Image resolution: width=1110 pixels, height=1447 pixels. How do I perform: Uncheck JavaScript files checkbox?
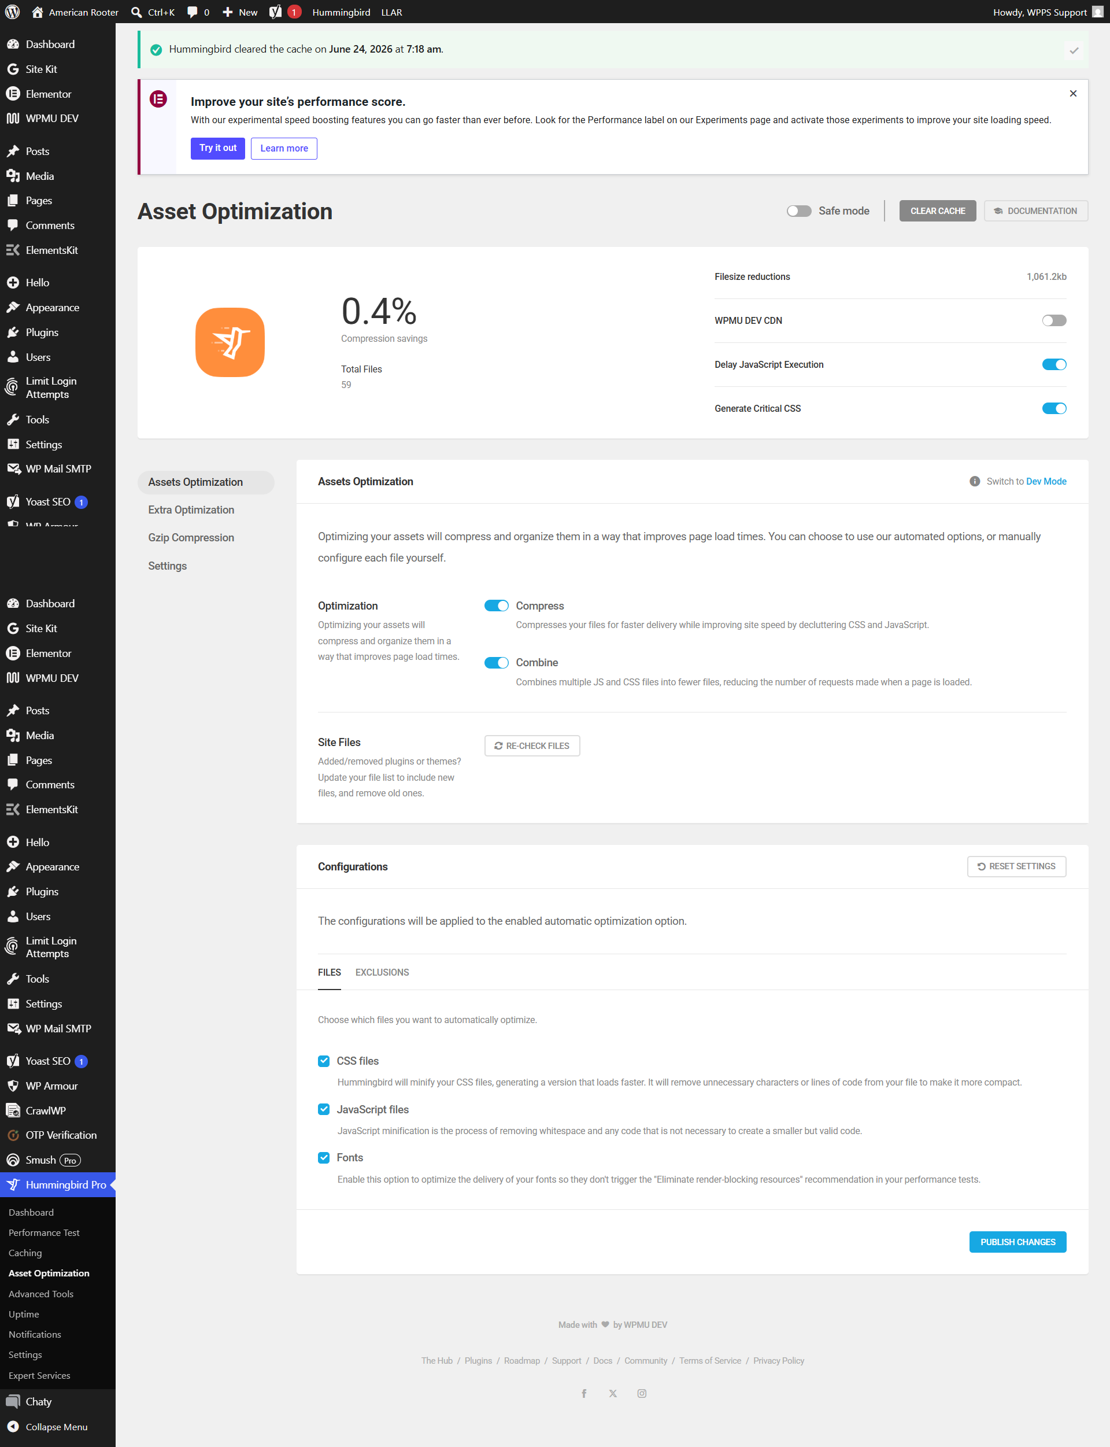tap(324, 1109)
